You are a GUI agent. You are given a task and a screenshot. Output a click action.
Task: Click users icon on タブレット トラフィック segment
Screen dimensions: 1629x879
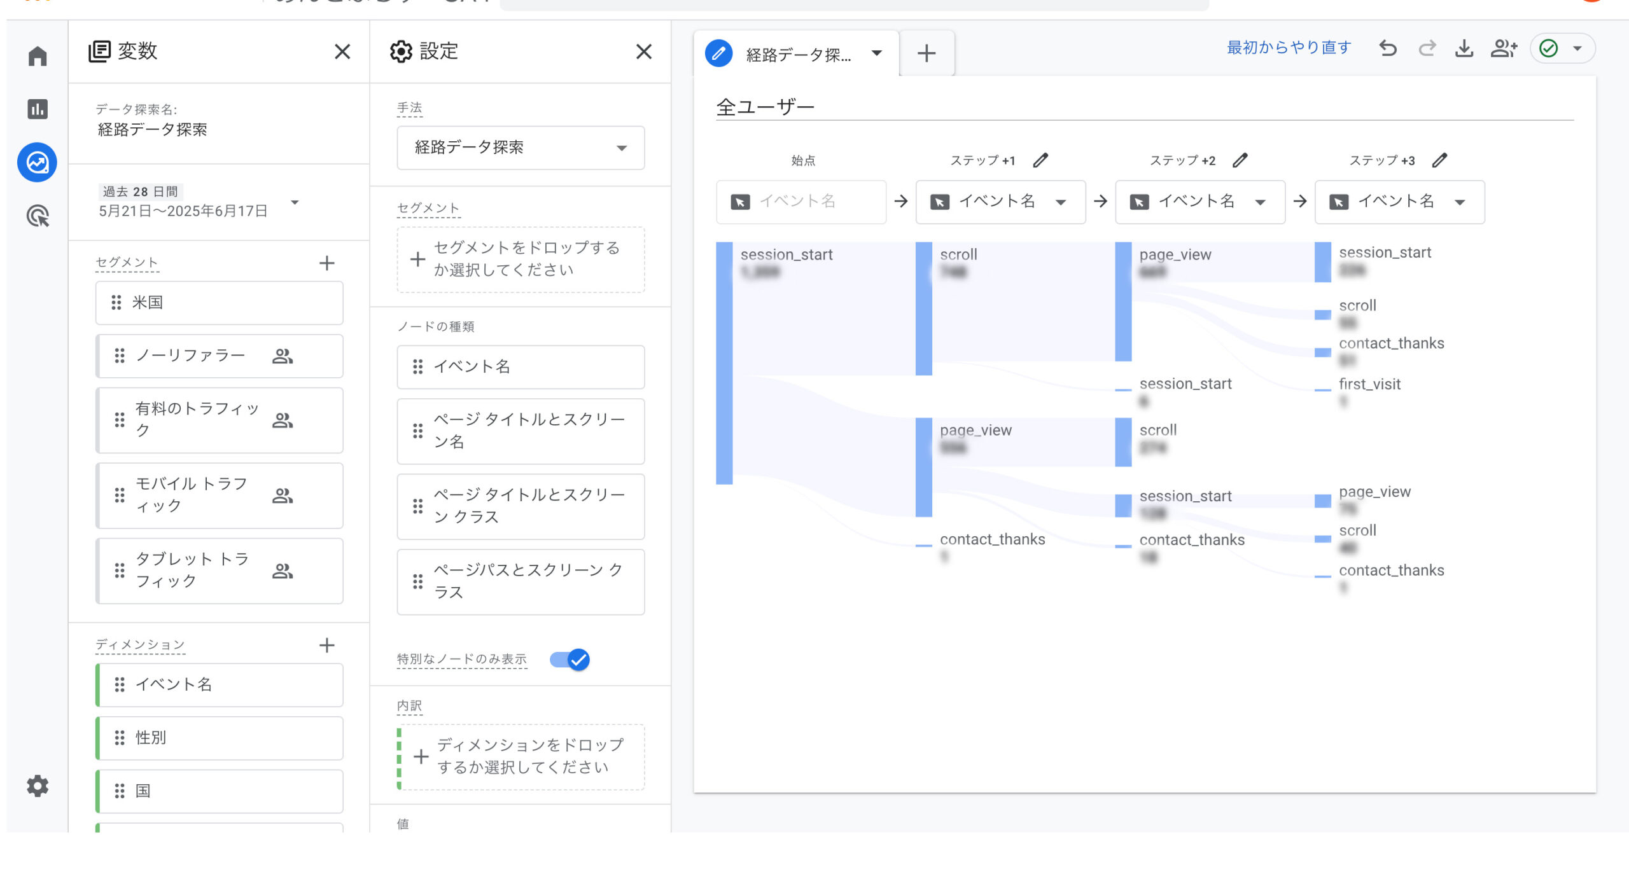click(283, 571)
